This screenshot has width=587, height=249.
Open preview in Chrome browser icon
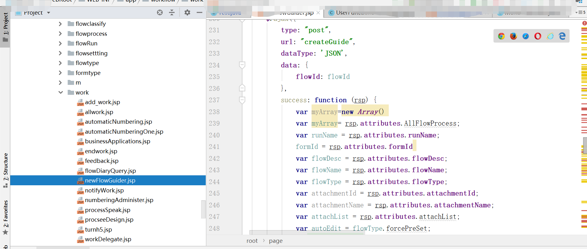click(x=501, y=36)
